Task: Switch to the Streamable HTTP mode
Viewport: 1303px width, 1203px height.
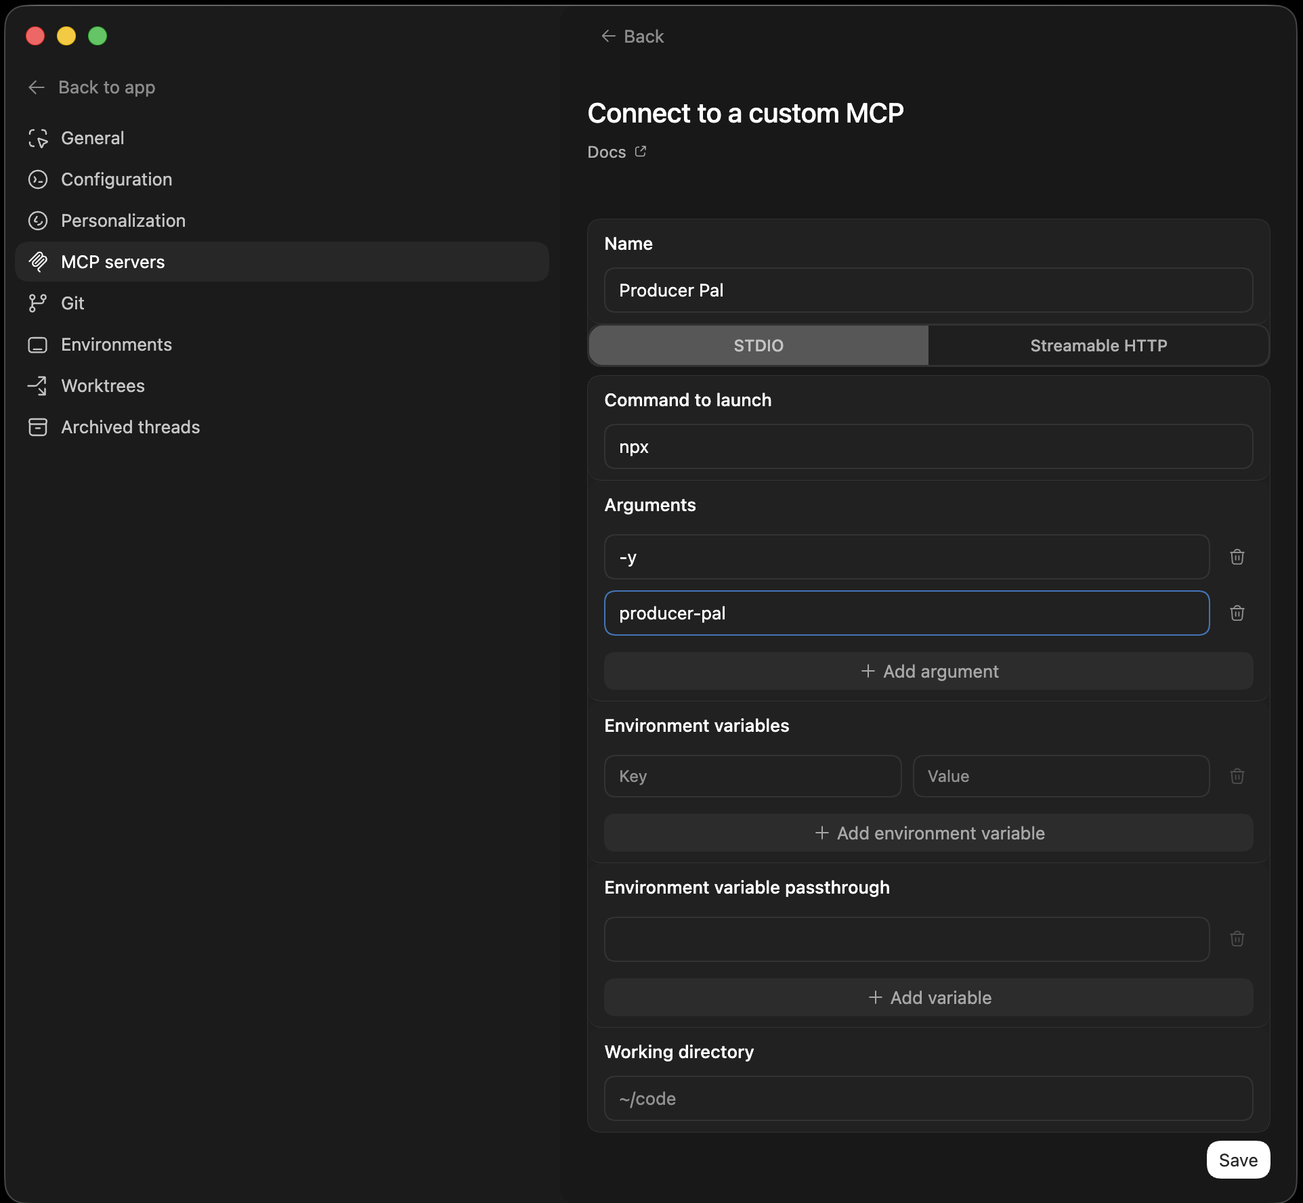Action: coord(1098,345)
